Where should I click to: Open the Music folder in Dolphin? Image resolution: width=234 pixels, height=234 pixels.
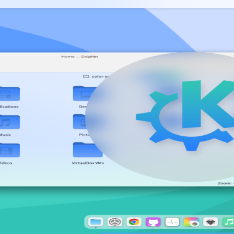click(9, 122)
